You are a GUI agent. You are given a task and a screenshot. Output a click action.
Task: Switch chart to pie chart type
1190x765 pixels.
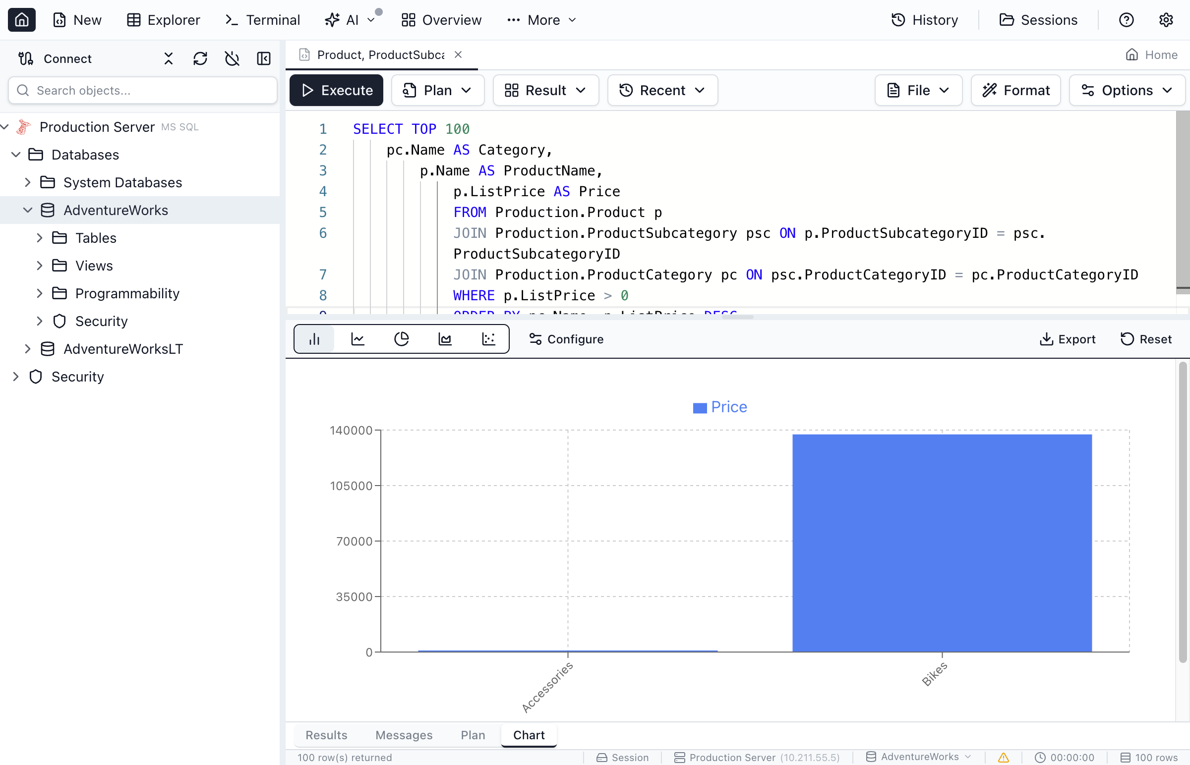pyautogui.click(x=401, y=339)
